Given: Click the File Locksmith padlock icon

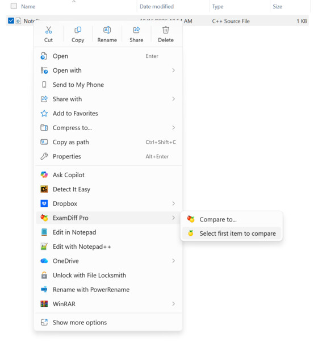Looking at the screenshot, I should [x=44, y=276].
